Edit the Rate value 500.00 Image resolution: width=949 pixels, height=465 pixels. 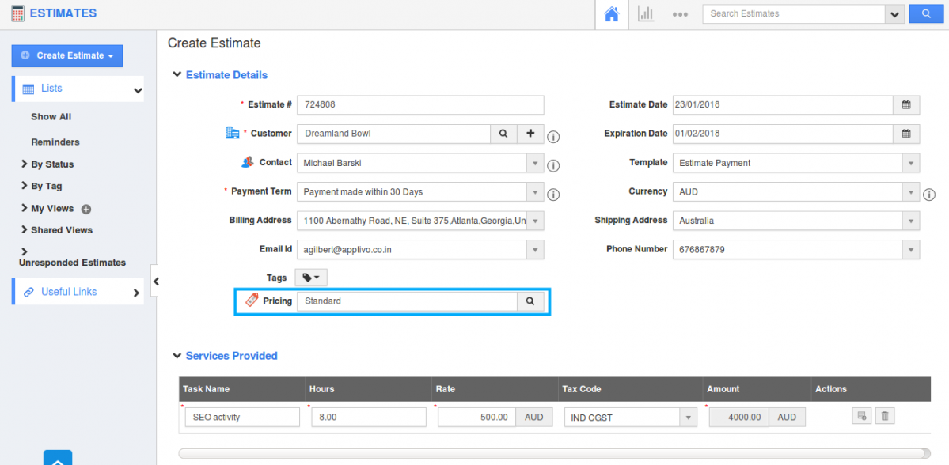(476, 418)
